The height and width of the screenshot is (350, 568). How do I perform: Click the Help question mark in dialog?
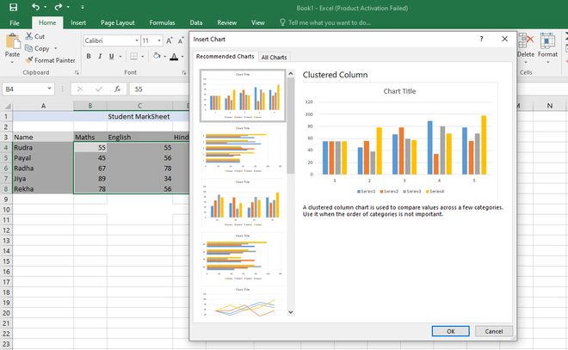[x=481, y=39]
